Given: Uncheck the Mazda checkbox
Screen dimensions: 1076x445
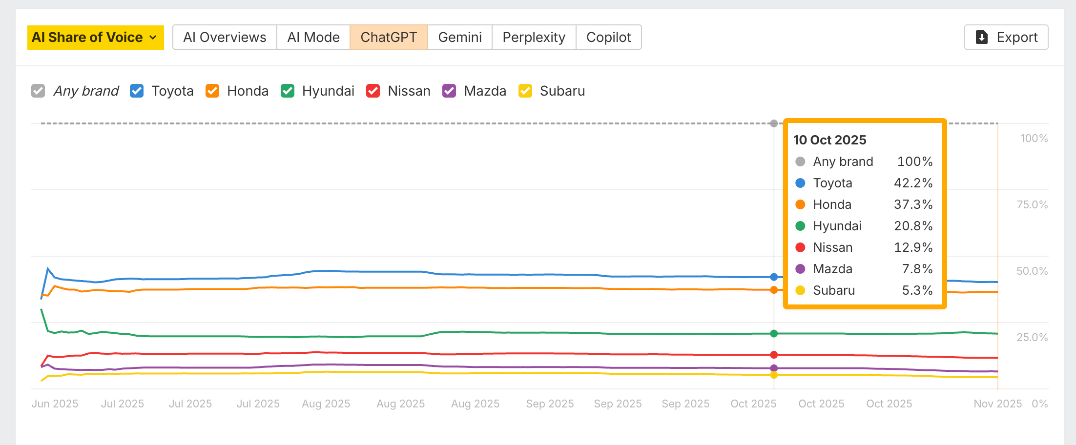Looking at the screenshot, I should pos(449,91).
